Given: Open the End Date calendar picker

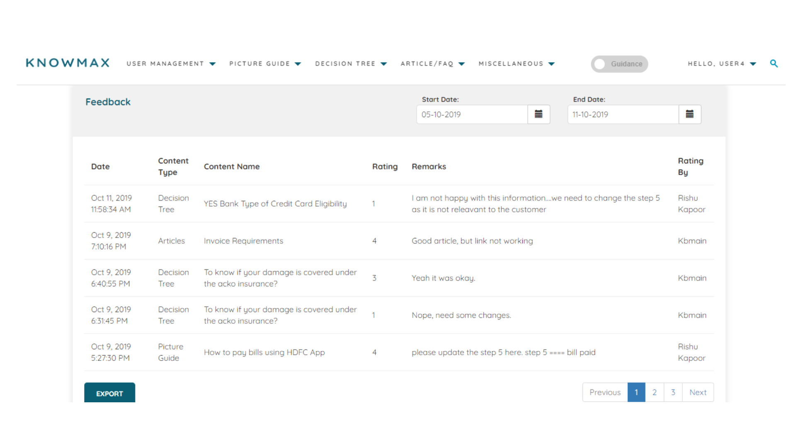Looking at the screenshot, I should pyautogui.click(x=690, y=114).
